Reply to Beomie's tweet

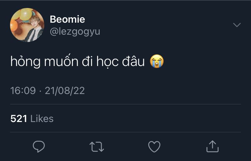[39, 146]
